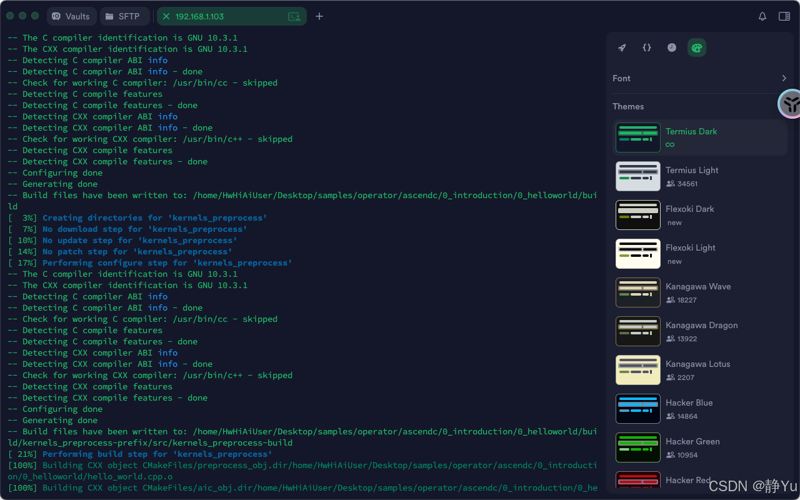Image resolution: width=800 pixels, height=500 pixels.
Task: Click the Themes section heading
Action: coord(628,106)
